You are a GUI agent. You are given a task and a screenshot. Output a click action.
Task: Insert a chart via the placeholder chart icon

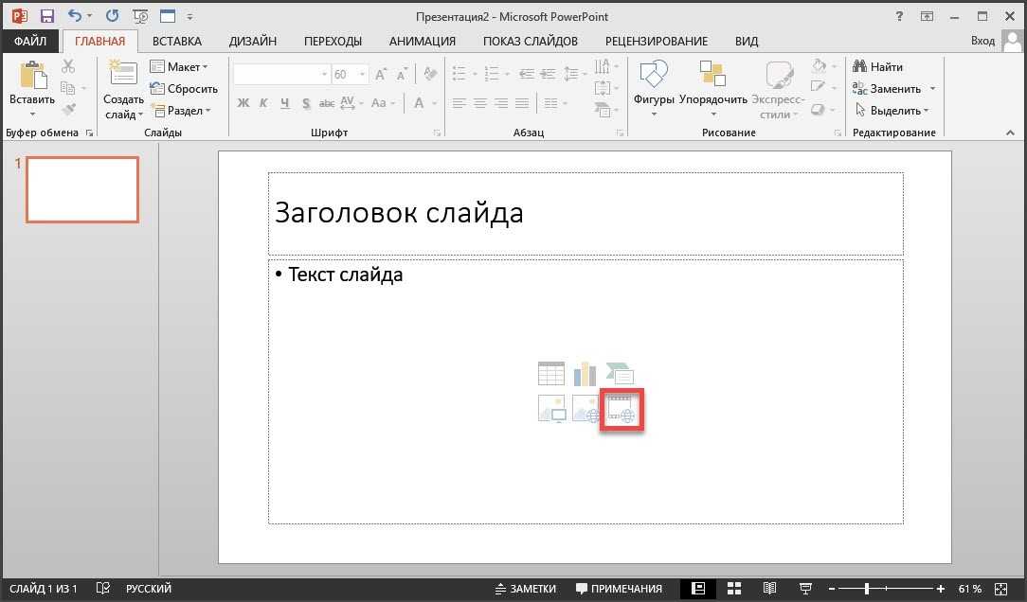[x=585, y=374]
